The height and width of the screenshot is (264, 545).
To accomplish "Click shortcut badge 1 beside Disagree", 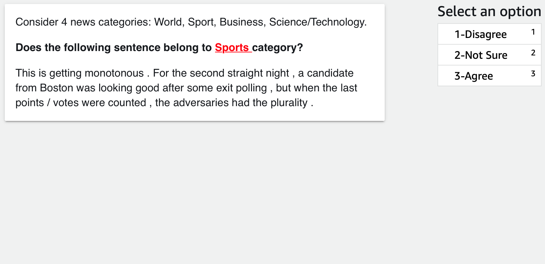I will [533, 32].
